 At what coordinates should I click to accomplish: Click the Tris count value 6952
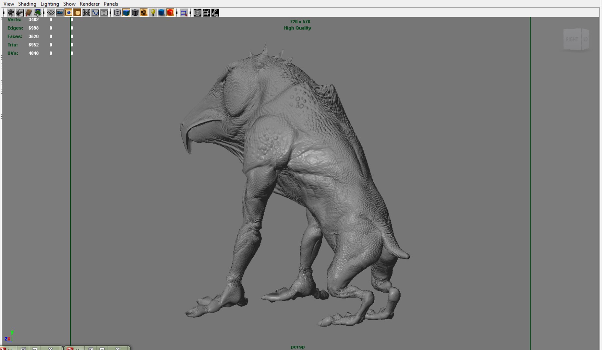[33, 45]
